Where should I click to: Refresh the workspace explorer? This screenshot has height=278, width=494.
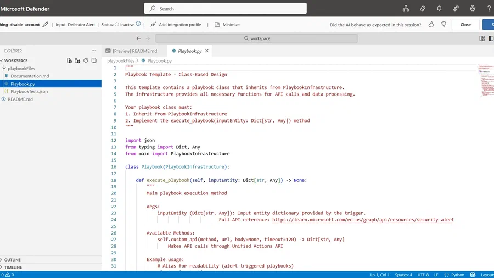click(86, 60)
